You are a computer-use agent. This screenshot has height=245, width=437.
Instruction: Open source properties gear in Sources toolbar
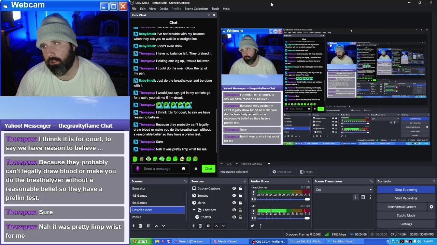coord(208,226)
